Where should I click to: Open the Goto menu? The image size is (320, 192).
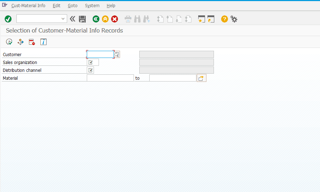[72, 6]
